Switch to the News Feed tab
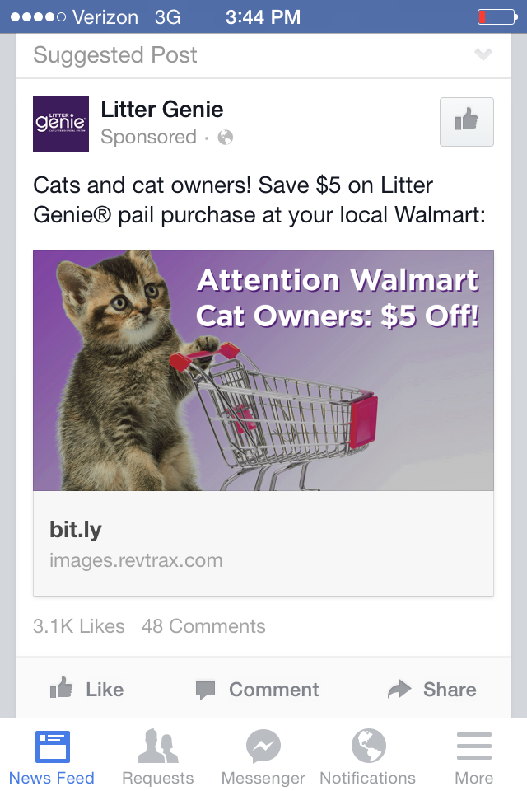527x791 pixels. 52,757
